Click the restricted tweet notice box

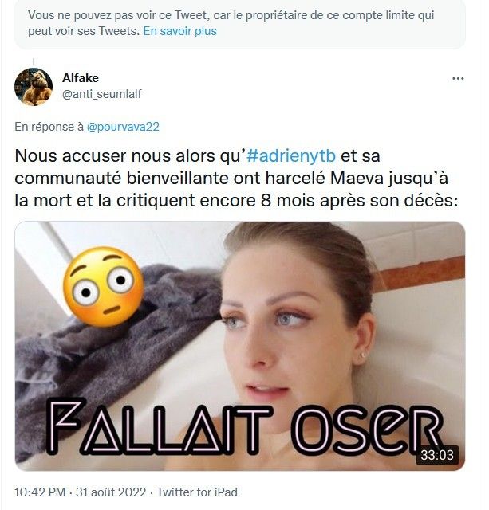pos(240,24)
